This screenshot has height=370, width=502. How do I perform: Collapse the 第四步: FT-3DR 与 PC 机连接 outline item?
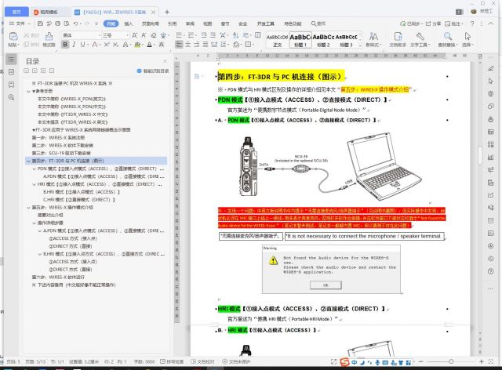[x=28, y=161]
